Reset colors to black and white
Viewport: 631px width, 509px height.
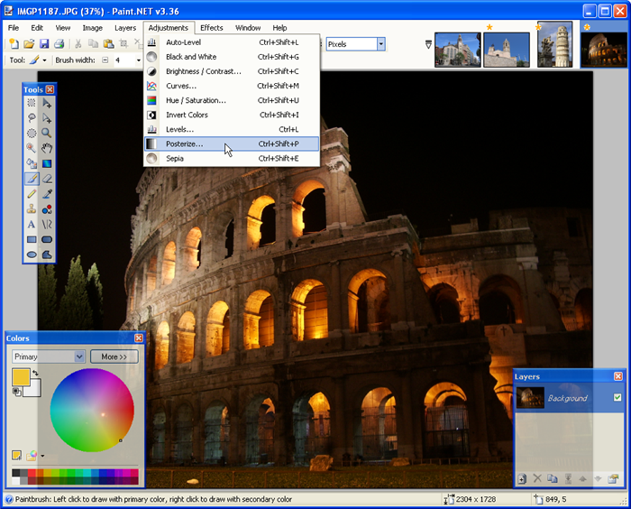(16, 391)
